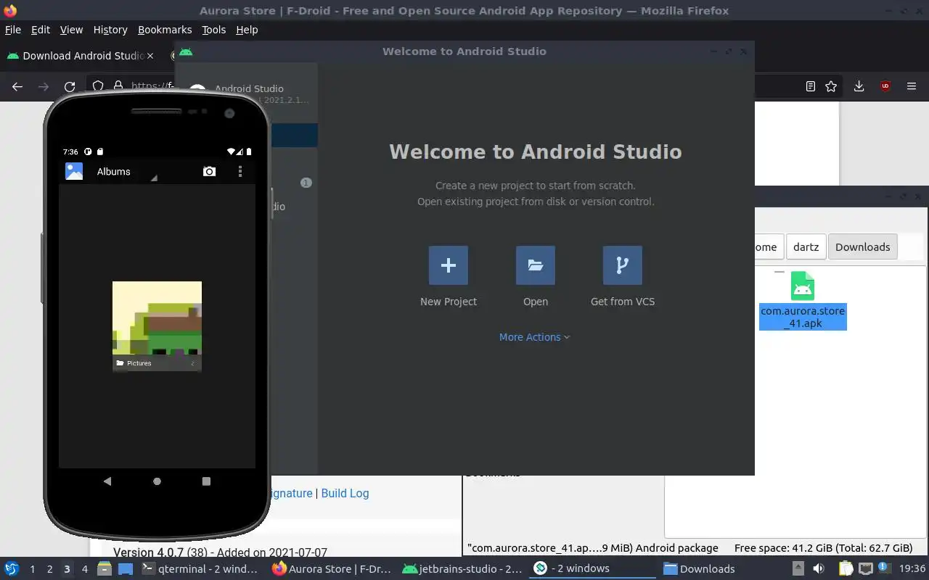Viewport: 929px width, 580px height.
Task: Switch to jetbrains-studio taskbar entry
Action: pyautogui.click(x=462, y=569)
